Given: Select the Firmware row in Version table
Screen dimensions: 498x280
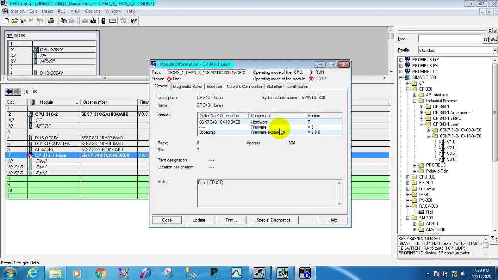Looking at the screenshot, I should pos(270,127).
